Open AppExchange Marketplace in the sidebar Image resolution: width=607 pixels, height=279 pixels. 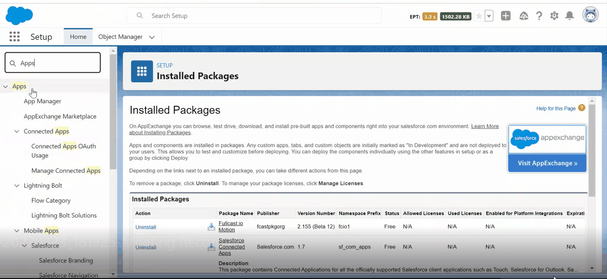[x=60, y=116]
